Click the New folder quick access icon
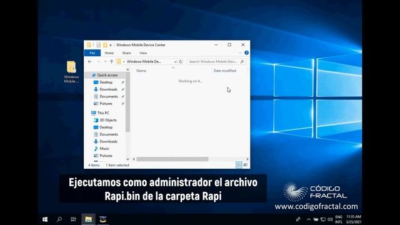This screenshot has height=225, width=400. 105,45
